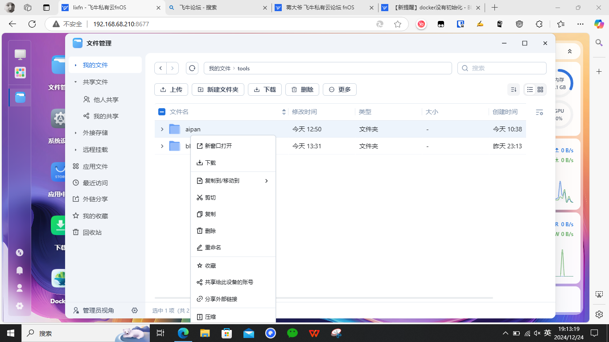
Task: Switch to grid view
Action: point(540,90)
